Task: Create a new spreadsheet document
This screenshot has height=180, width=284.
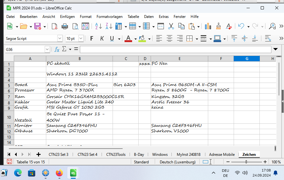Action: click(x=10, y=26)
